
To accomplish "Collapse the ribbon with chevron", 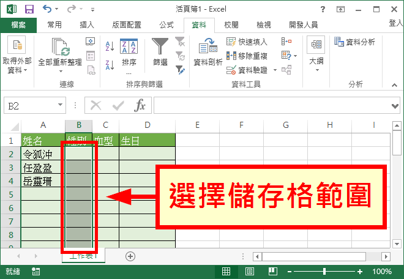I will (x=394, y=85).
